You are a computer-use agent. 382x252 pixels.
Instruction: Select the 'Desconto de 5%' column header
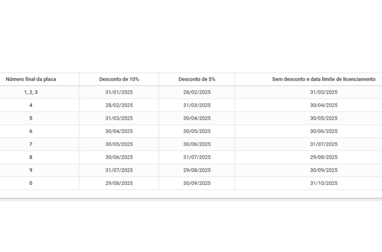click(197, 79)
